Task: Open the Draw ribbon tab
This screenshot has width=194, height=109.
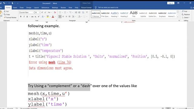Action: point(22,8)
